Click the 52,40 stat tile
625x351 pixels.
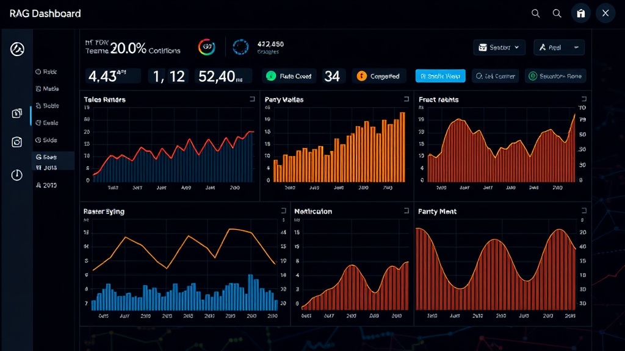point(223,76)
